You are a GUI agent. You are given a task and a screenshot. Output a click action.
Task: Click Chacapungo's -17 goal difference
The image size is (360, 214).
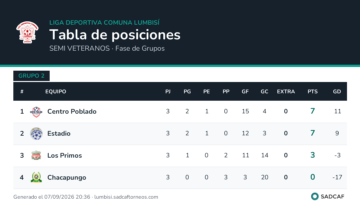[337, 177]
